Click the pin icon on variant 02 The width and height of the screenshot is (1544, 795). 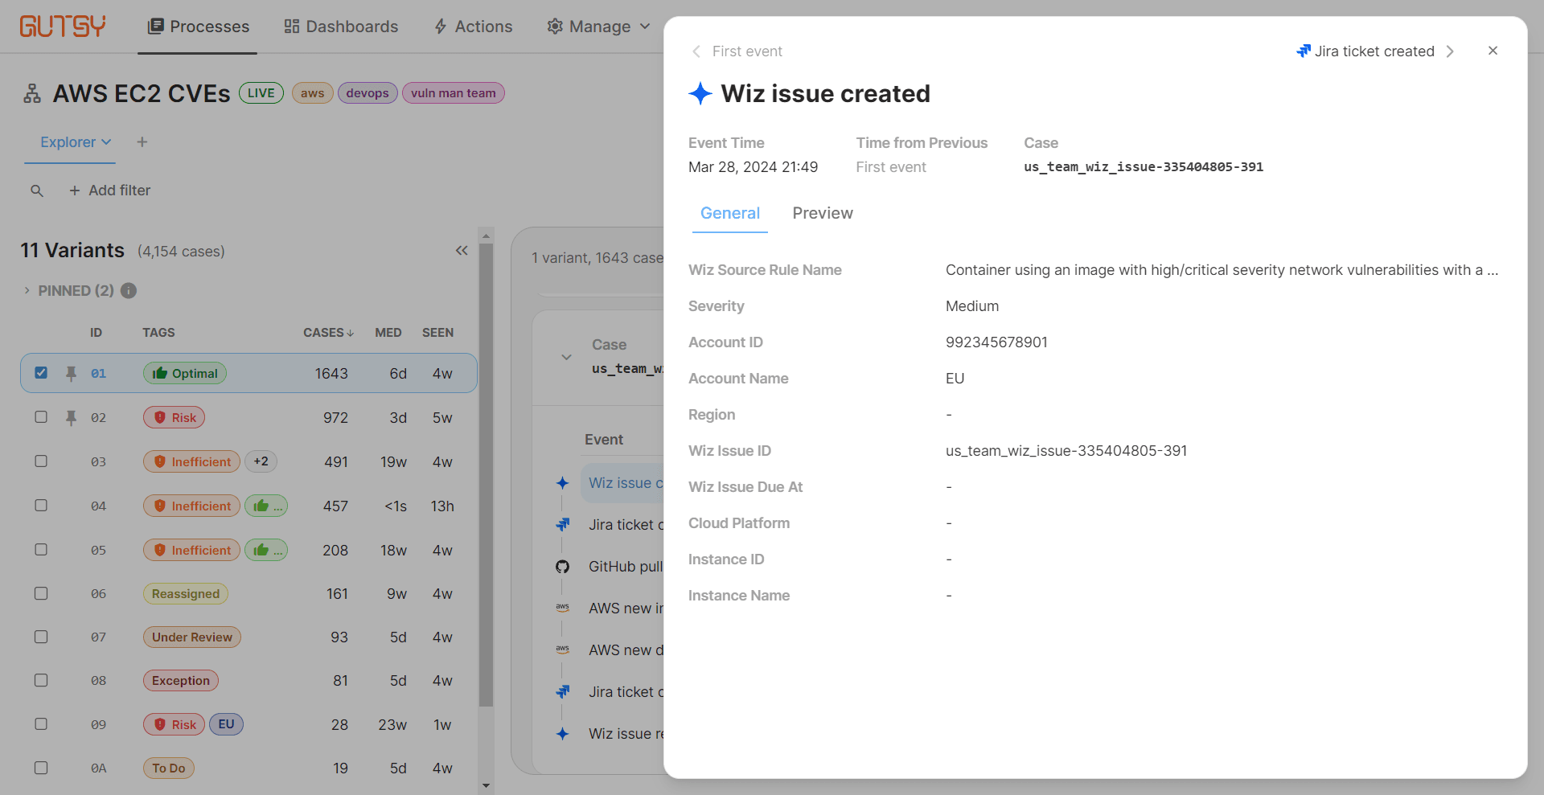coord(71,418)
